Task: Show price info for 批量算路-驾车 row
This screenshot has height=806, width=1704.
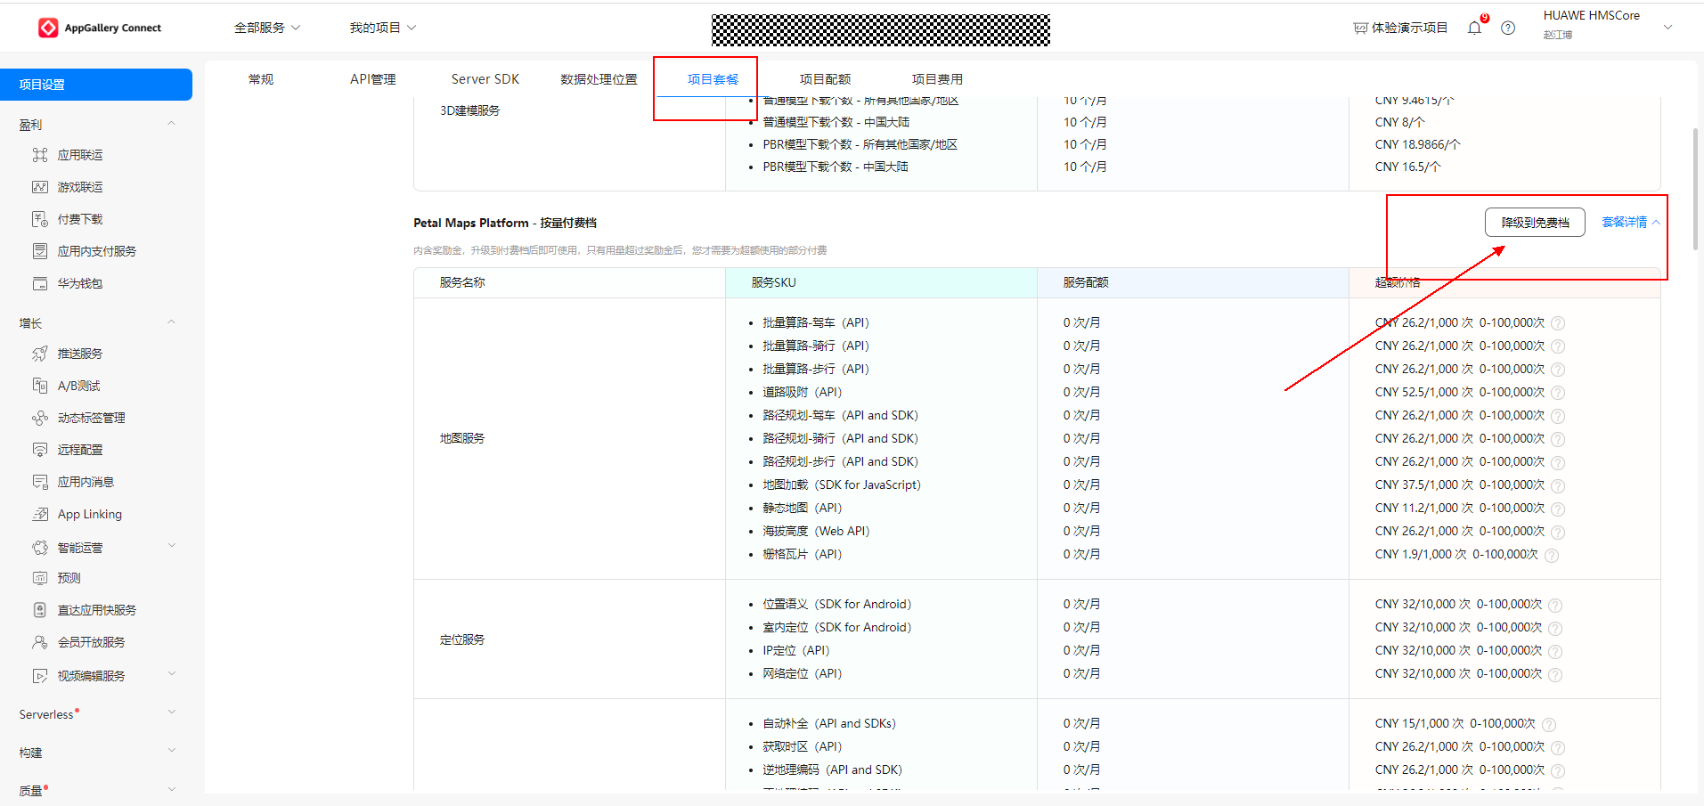Action: tap(1558, 323)
